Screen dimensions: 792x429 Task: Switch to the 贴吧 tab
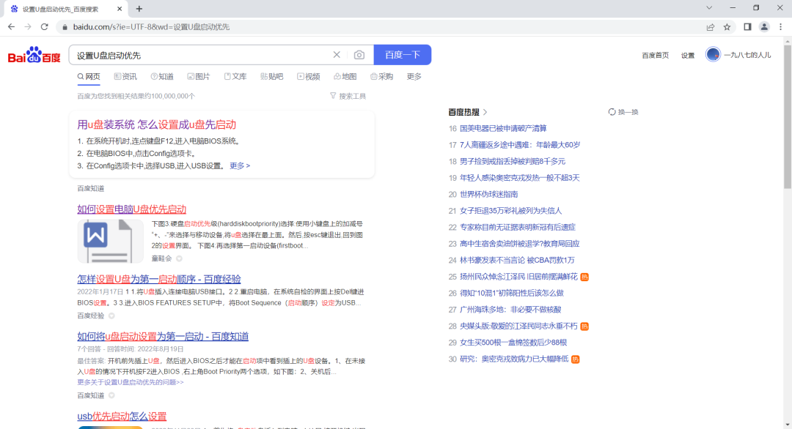point(272,77)
